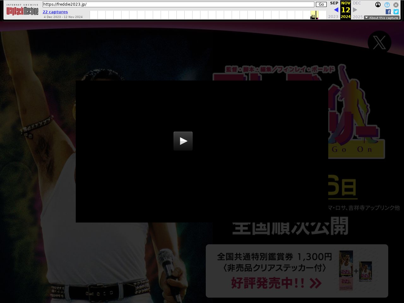Open the 22 captures link
The height and width of the screenshot is (303, 404).
coord(55,12)
